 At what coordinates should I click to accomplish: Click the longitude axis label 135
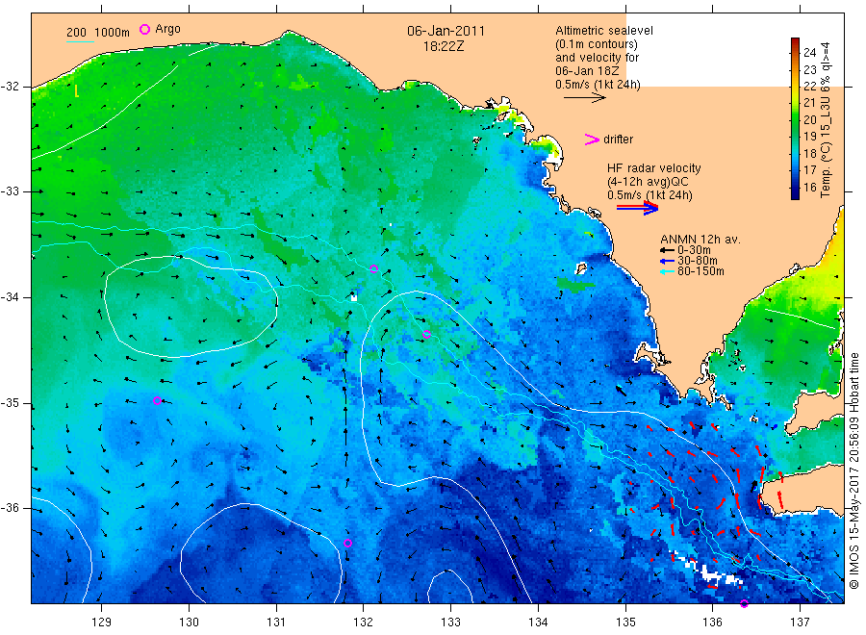(625, 622)
